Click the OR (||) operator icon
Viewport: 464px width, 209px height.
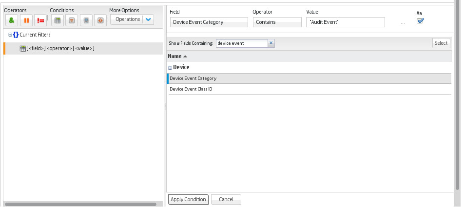coord(26,20)
